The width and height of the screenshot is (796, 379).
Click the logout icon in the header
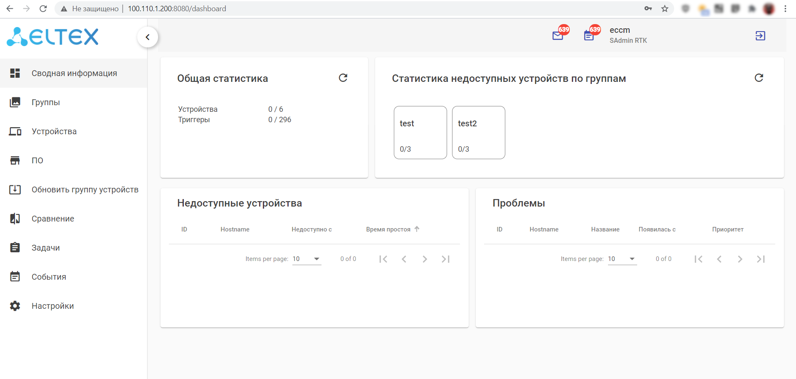(x=760, y=36)
